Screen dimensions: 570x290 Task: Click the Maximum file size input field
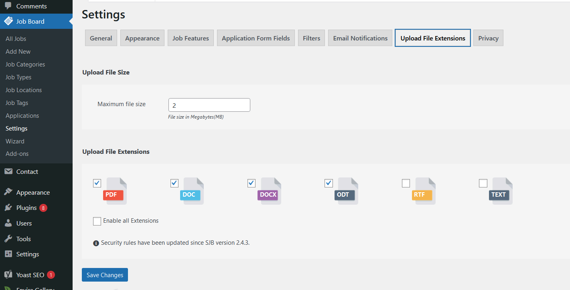point(209,105)
